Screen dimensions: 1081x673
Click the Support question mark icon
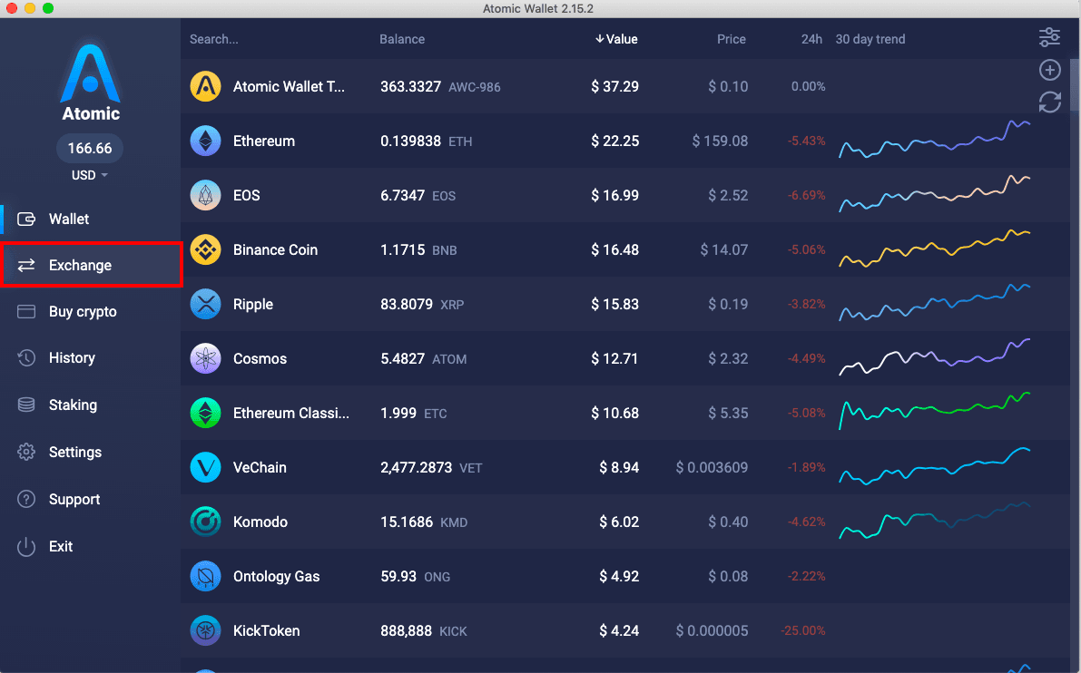pos(26,500)
